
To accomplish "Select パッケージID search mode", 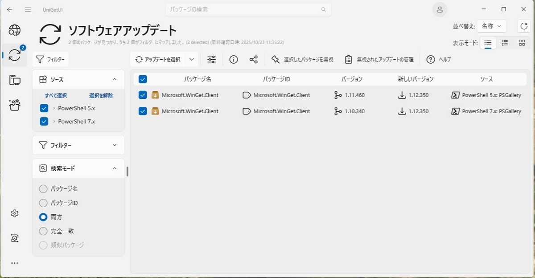I will [x=43, y=203].
